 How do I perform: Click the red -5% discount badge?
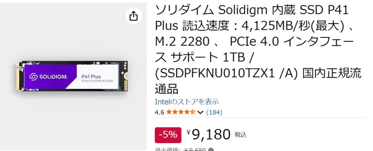[168, 135]
